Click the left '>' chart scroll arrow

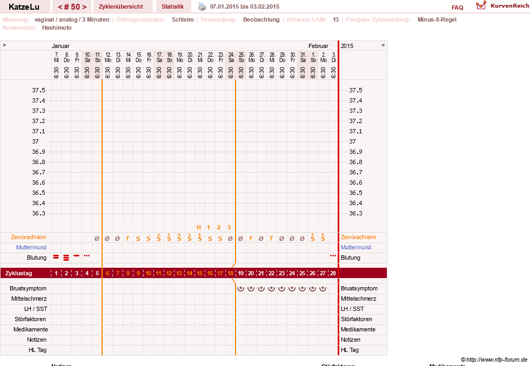pos(4,45)
